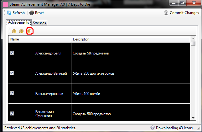Close the Steam Achievement Manager window
This screenshot has width=202, height=132.
pos(194,3)
